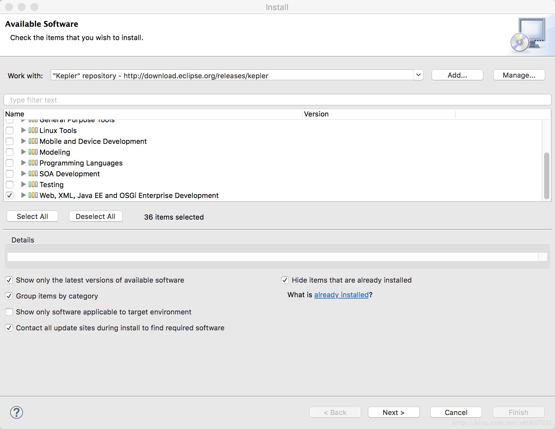Viewport: 555px width, 429px height.
Task: Expand the SOA Development tree node
Action: 23,173
